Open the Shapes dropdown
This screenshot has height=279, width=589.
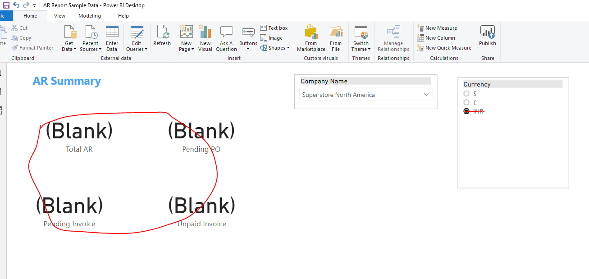pos(274,48)
